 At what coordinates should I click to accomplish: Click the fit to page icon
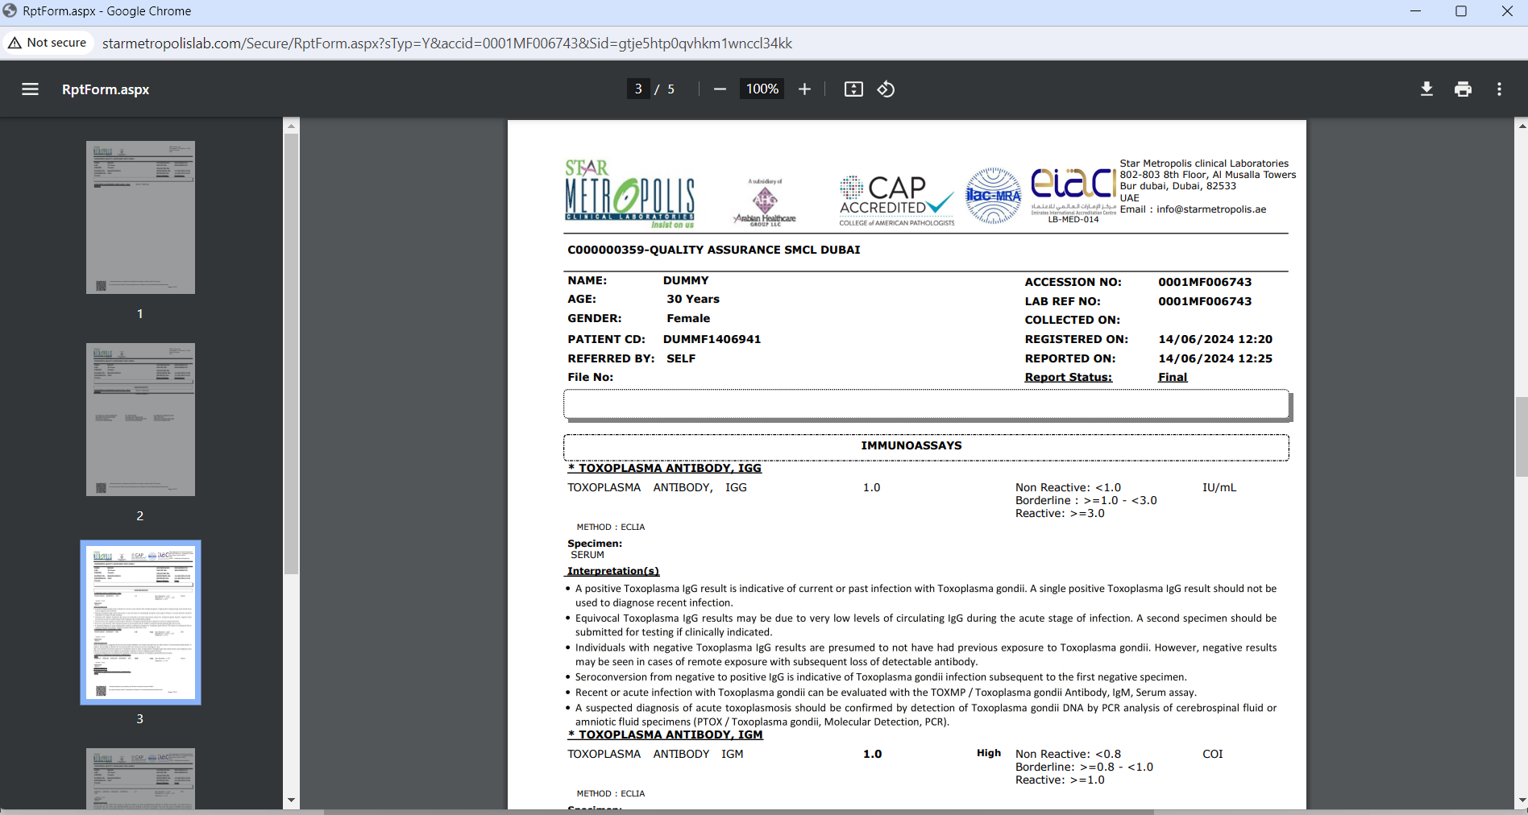[853, 89]
